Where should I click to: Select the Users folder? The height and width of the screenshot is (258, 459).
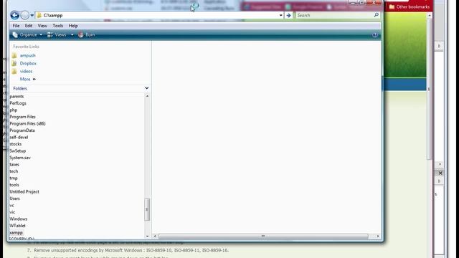(x=14, y=199)
